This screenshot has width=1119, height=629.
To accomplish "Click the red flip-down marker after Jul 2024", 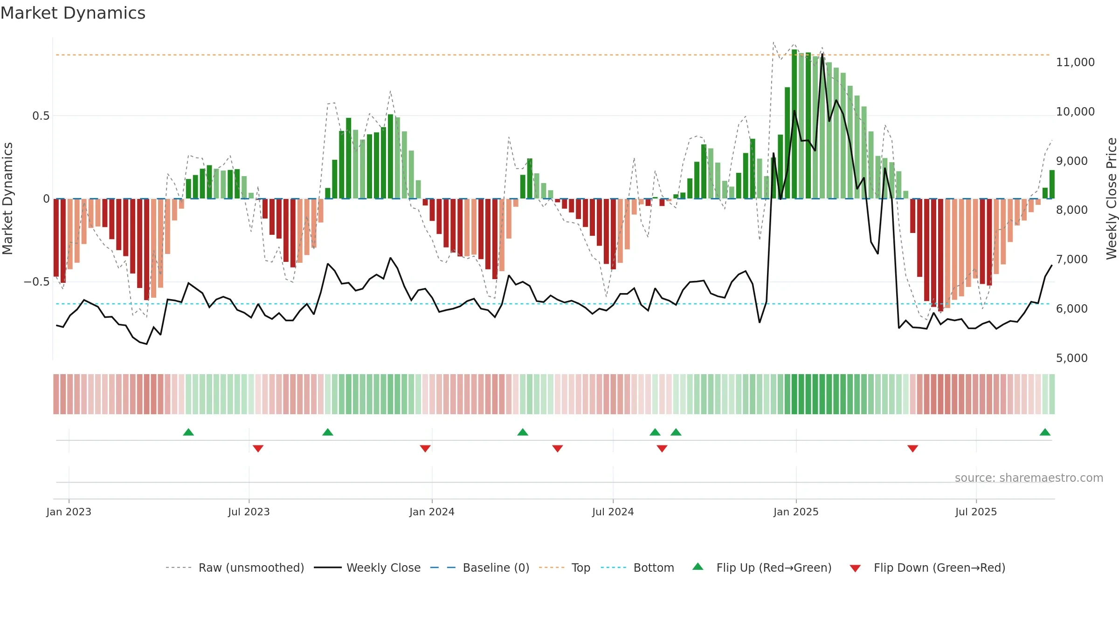I will (662, 448).
